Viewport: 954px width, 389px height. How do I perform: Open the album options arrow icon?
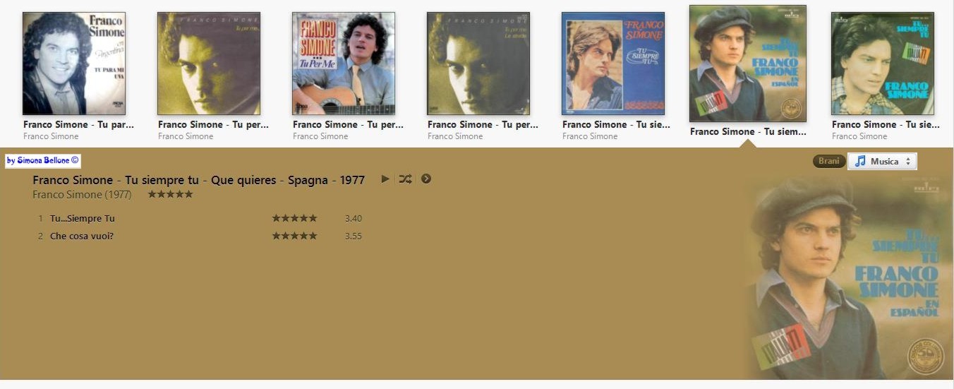pyautogui.click(x=426, y=179)
